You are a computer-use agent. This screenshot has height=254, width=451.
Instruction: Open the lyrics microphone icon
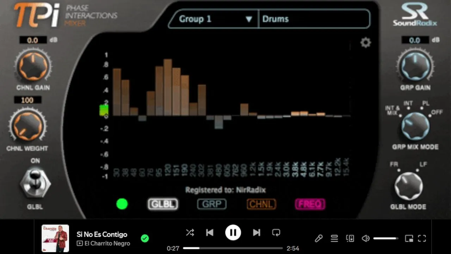(x=319, y=238)
